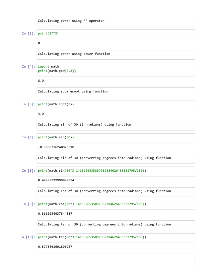Click the import math code cell
Viewport: 210px width, 280px height.
(116, 70)
